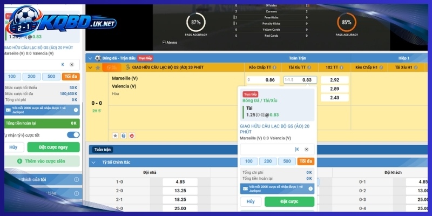Choose 200 quick stake in left bet slip
Viewport: 432px width, 216px height.
tap(32, 77)
